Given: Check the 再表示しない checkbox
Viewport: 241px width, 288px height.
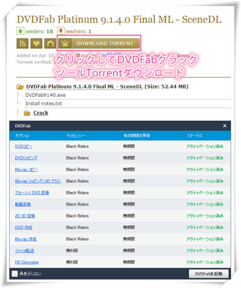Looking at the screenshot, I should 14,273.
